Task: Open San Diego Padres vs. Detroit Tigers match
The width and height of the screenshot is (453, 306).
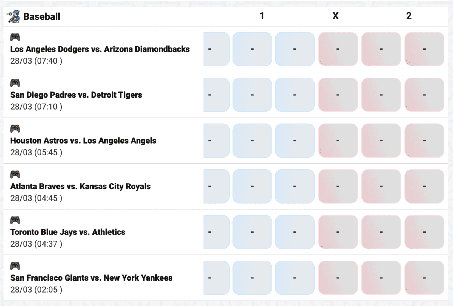Action: (76, 95)
